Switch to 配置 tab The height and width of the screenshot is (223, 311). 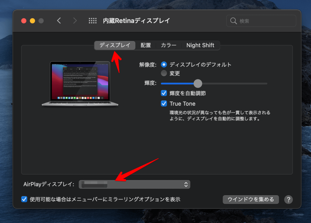click(x=145, y=45)
